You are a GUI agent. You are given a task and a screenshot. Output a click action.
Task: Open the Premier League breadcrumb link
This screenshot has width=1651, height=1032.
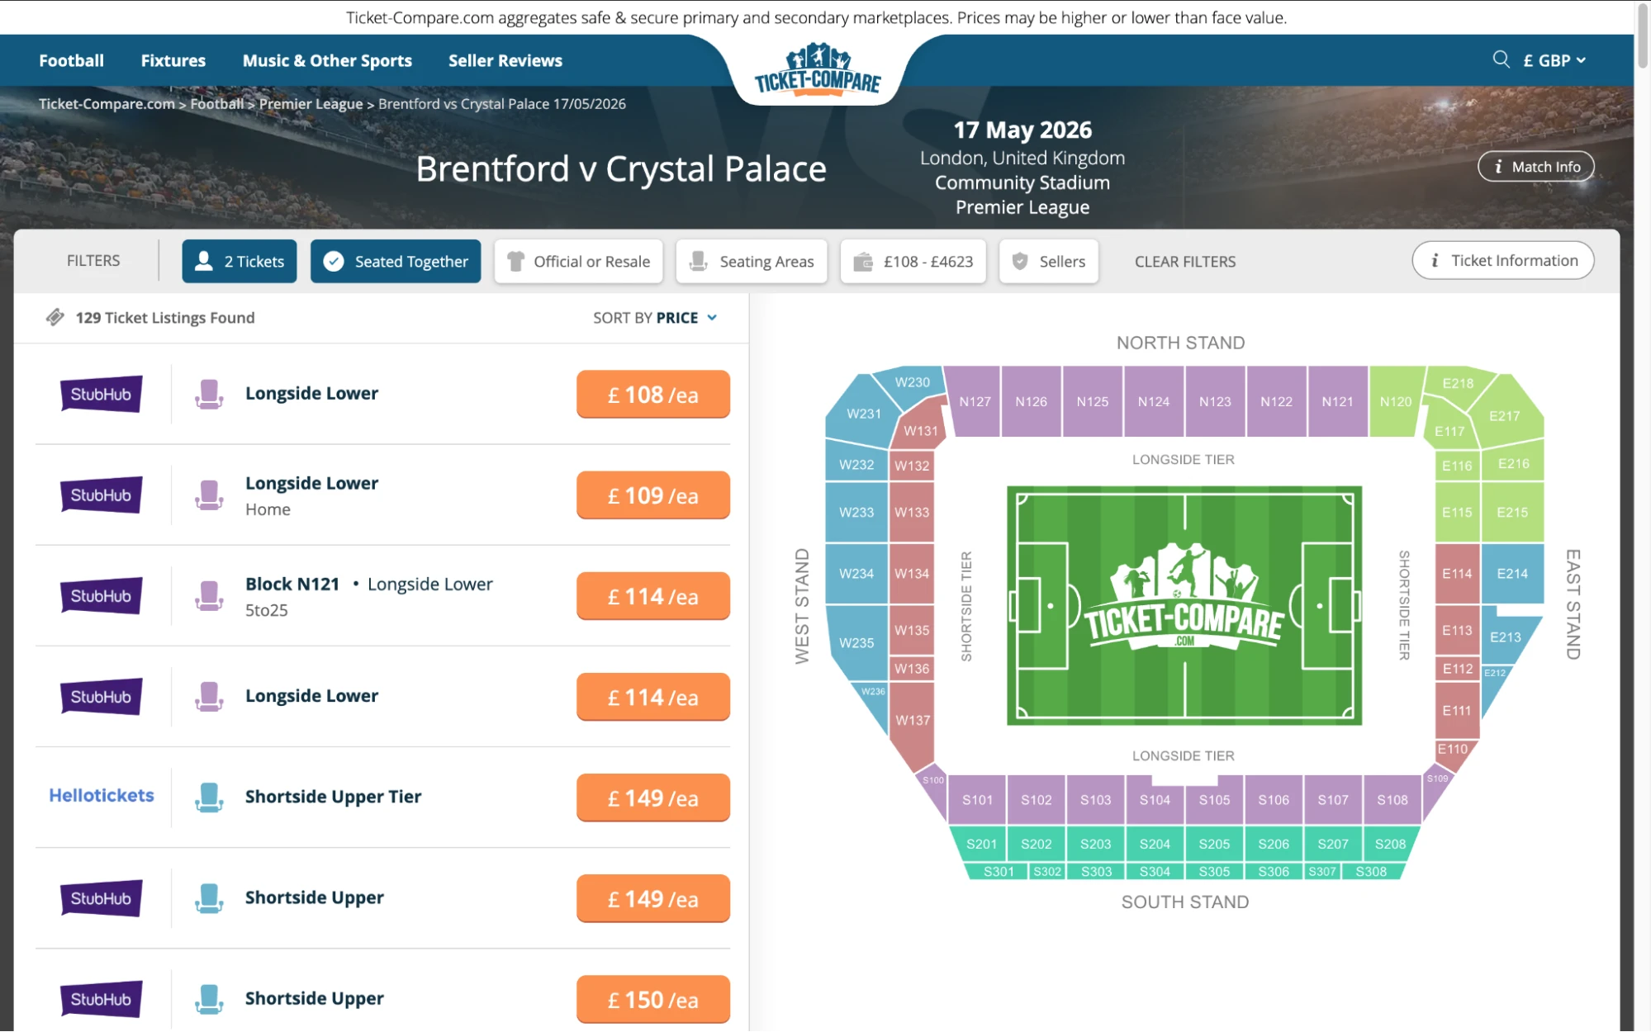click(x=310, y=103)
